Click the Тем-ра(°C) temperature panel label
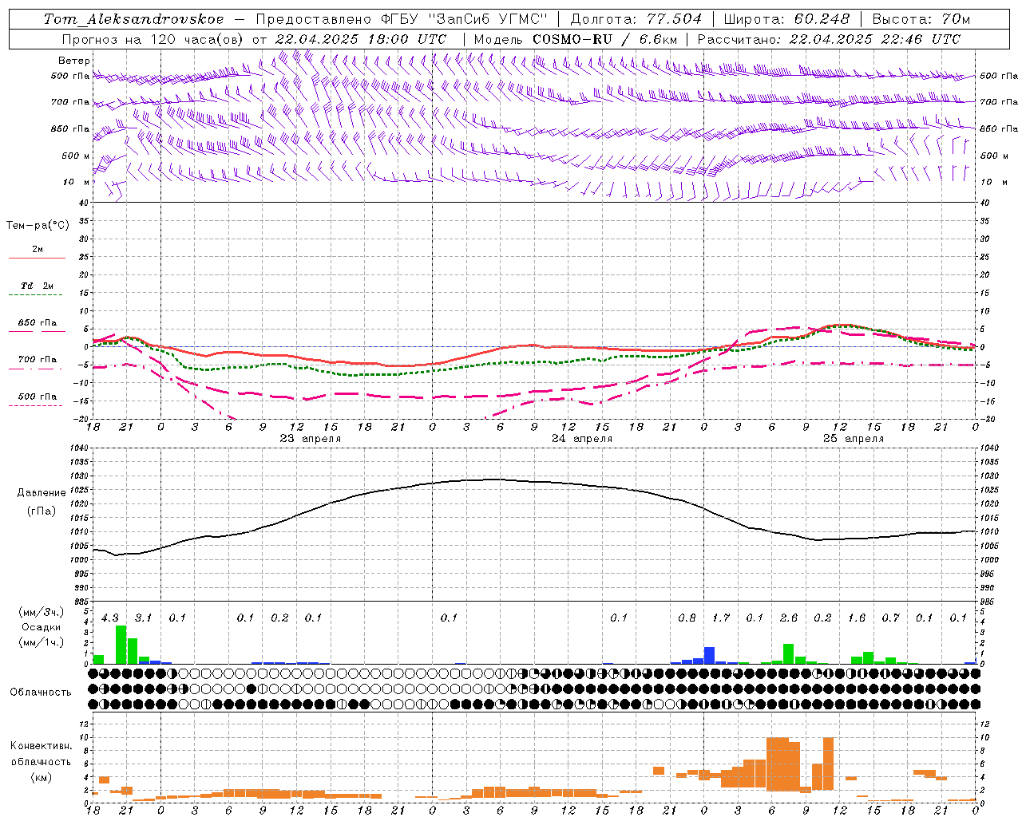The height and width of the screenshot is (817, 1022). pyautogui.click(x=38, y=226)
